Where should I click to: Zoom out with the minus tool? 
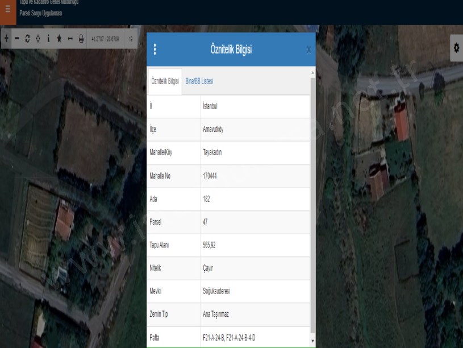(x=17, y=39)
